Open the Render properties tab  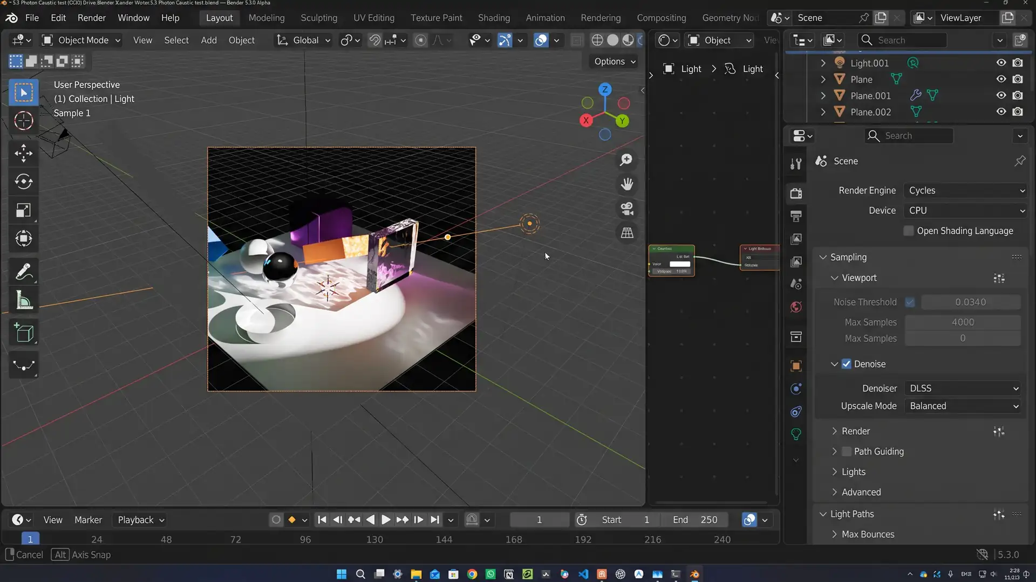[796, 193]
